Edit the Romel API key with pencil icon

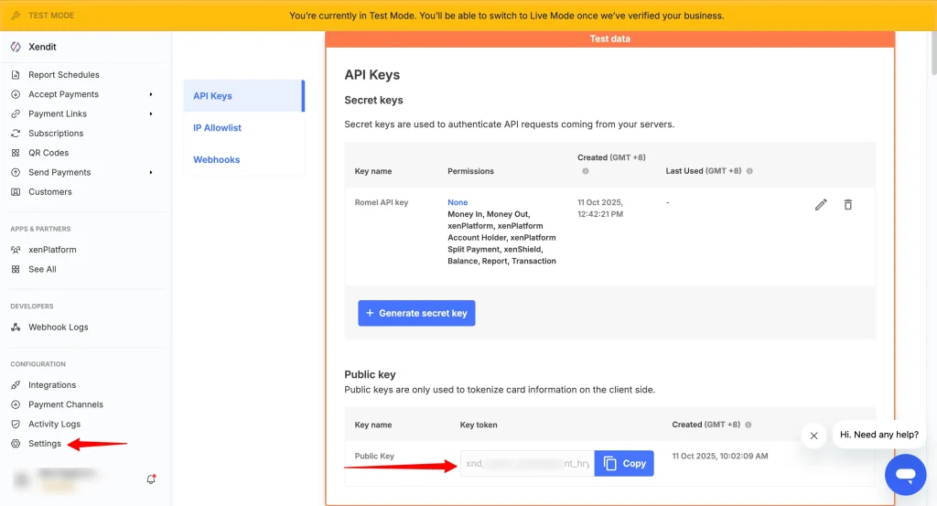[821, 205]
